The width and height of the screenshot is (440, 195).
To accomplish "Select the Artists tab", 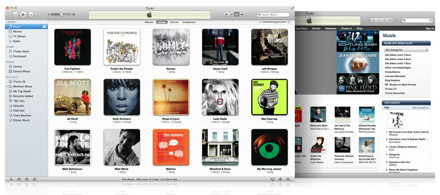I will pos(162,22).
